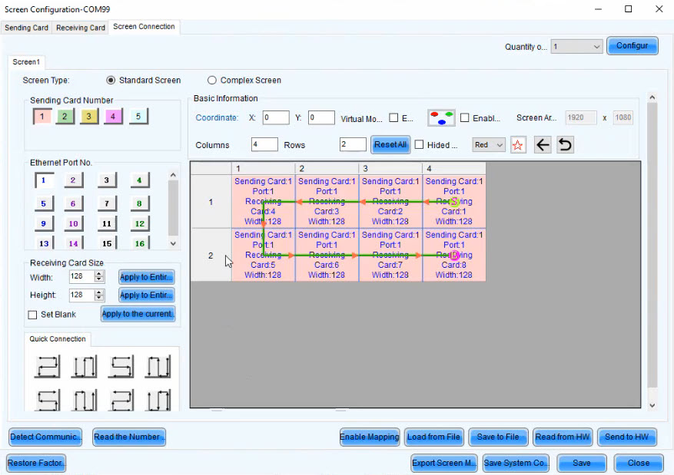674x475 pixels.
Task: Select Ethernet port number 10
Action: [72, 223]
